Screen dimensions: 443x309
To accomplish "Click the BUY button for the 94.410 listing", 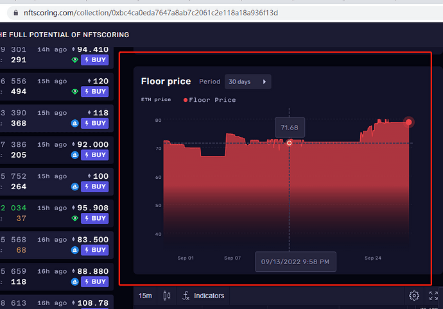I will pyautogui.click(x=94, y=60).
